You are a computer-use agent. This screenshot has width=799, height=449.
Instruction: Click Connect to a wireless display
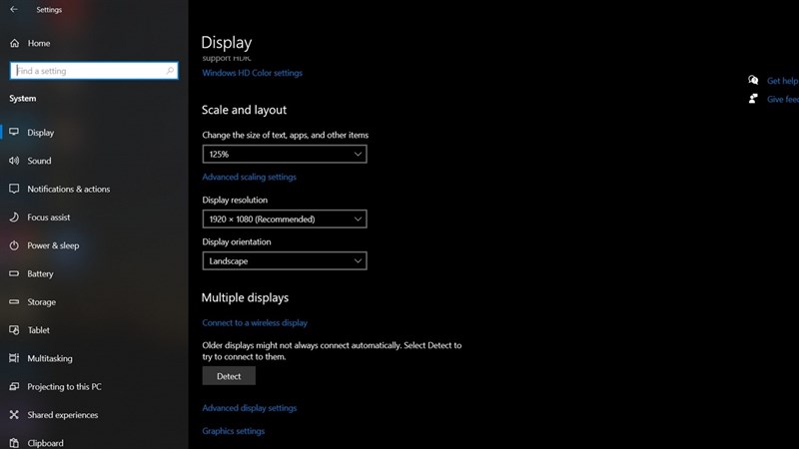point(255,322)
